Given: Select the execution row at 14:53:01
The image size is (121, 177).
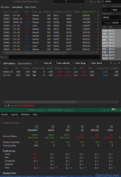Looking at the screenshot, I should [x=50, y=16].
